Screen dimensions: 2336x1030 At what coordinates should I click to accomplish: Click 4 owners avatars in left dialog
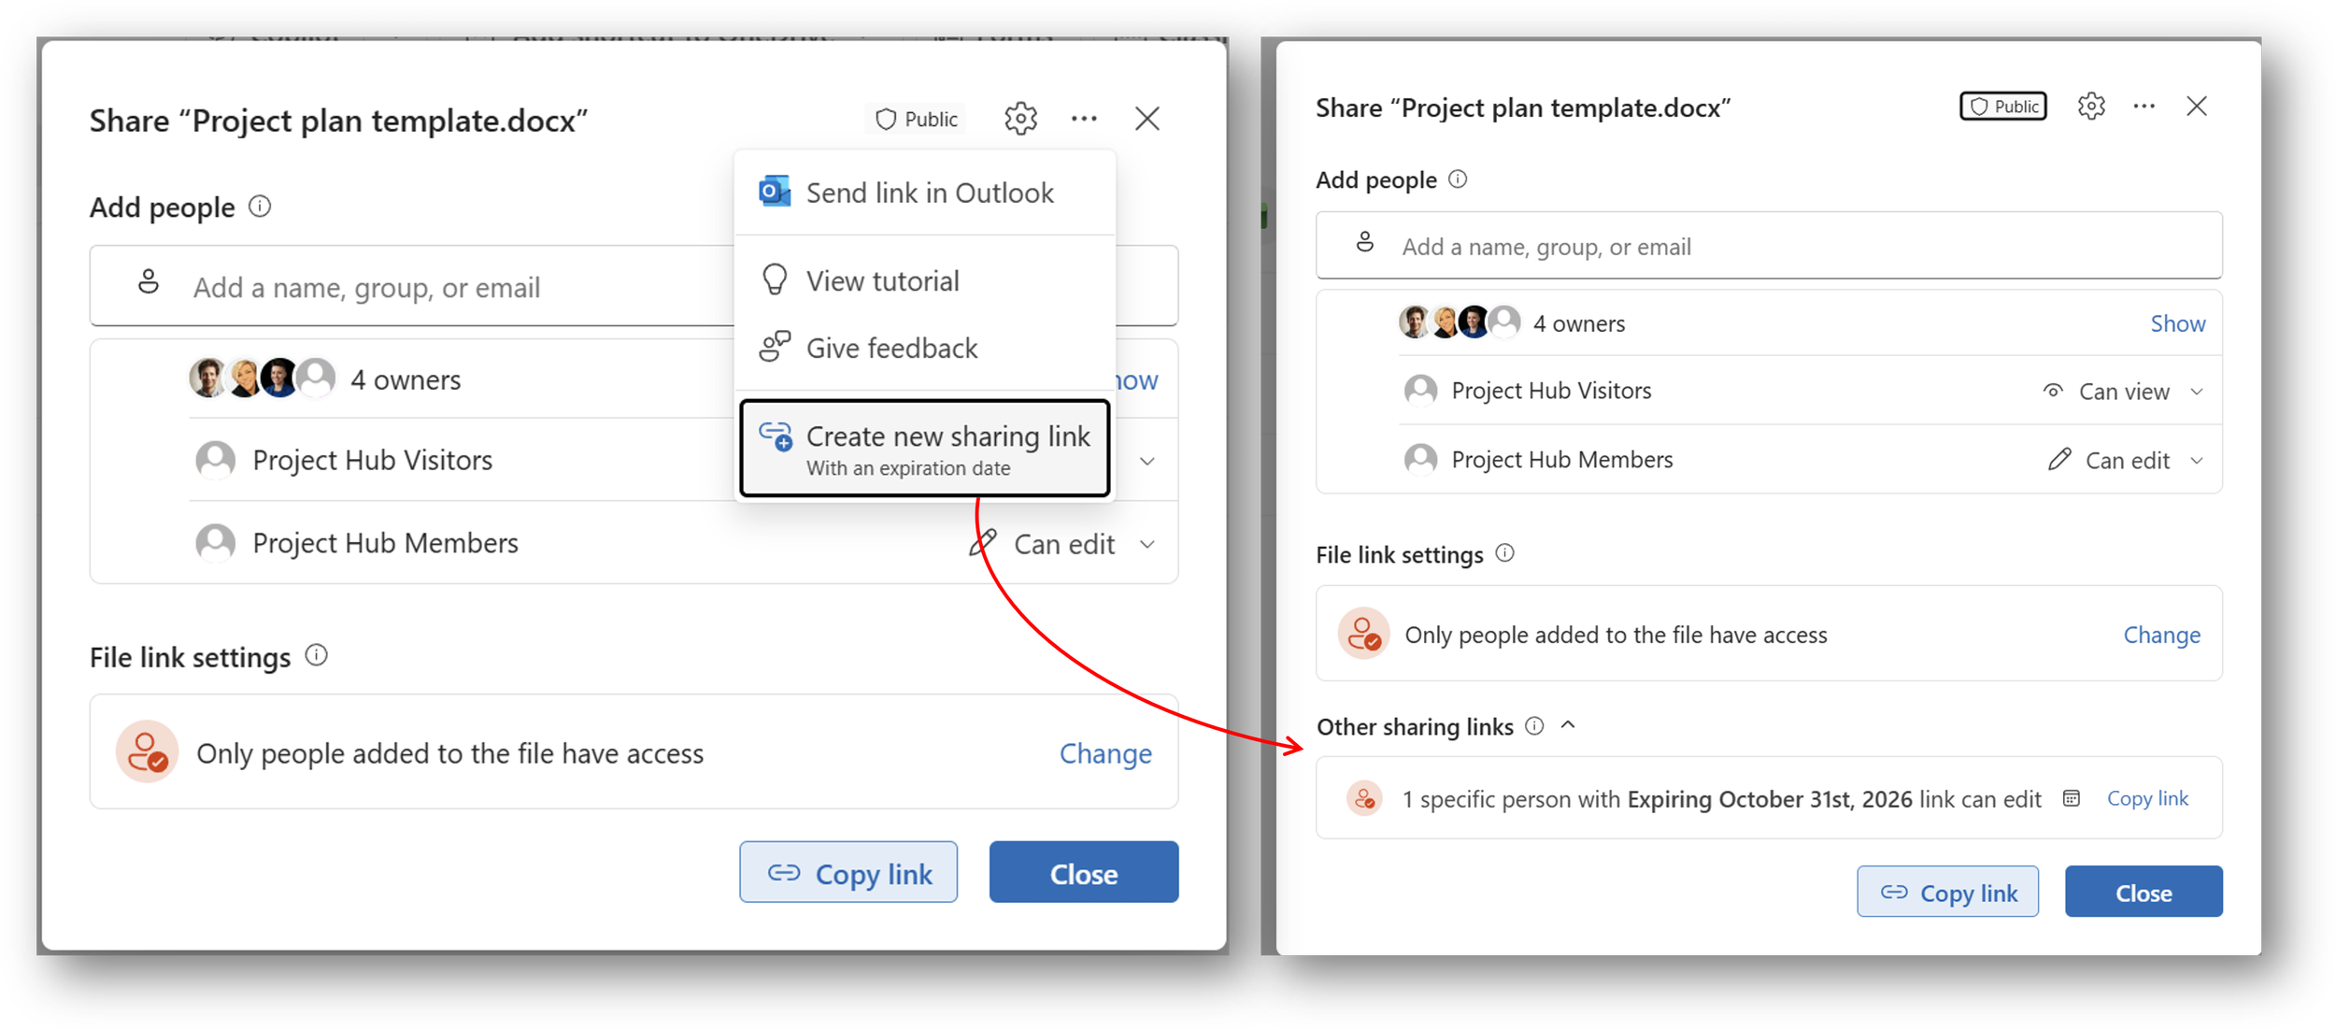coord(262,379)
